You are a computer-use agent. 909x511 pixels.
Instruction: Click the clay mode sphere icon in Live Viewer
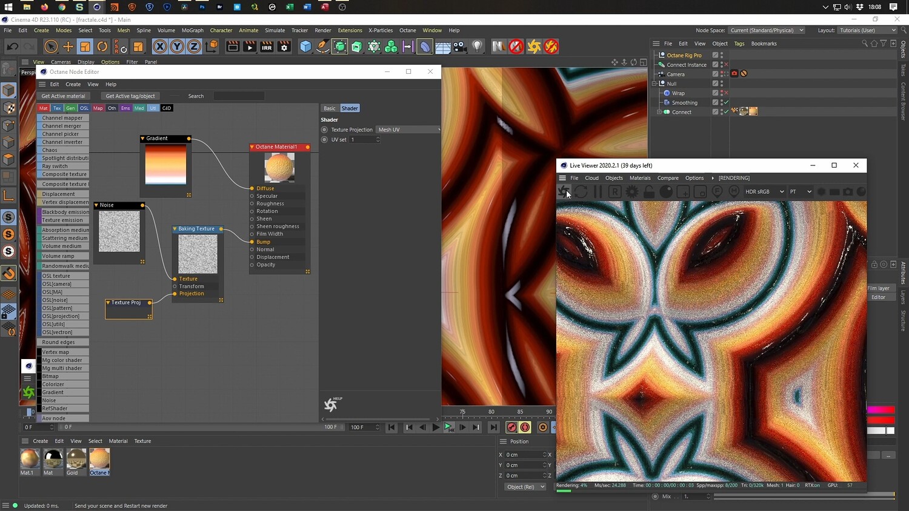tap(665, 191)
